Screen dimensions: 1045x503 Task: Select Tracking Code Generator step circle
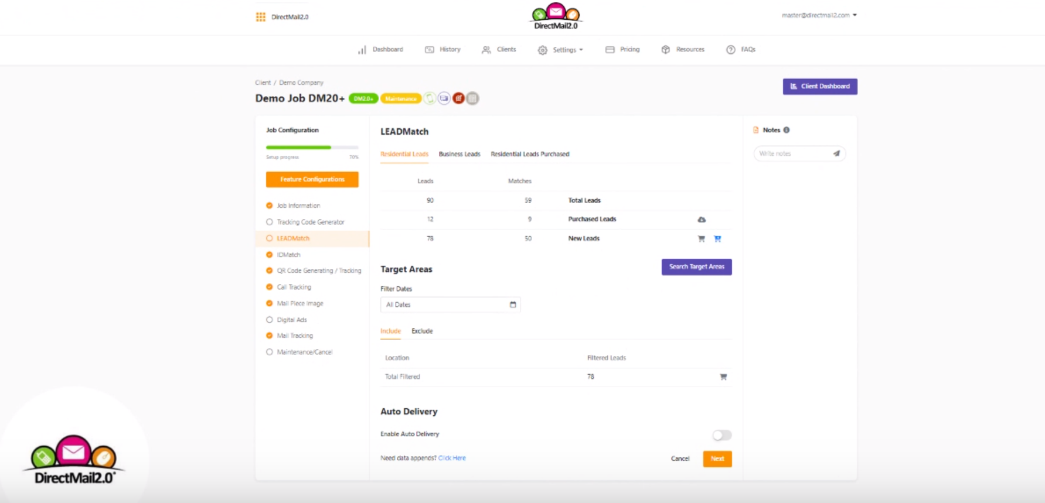[x=270, y=222]
